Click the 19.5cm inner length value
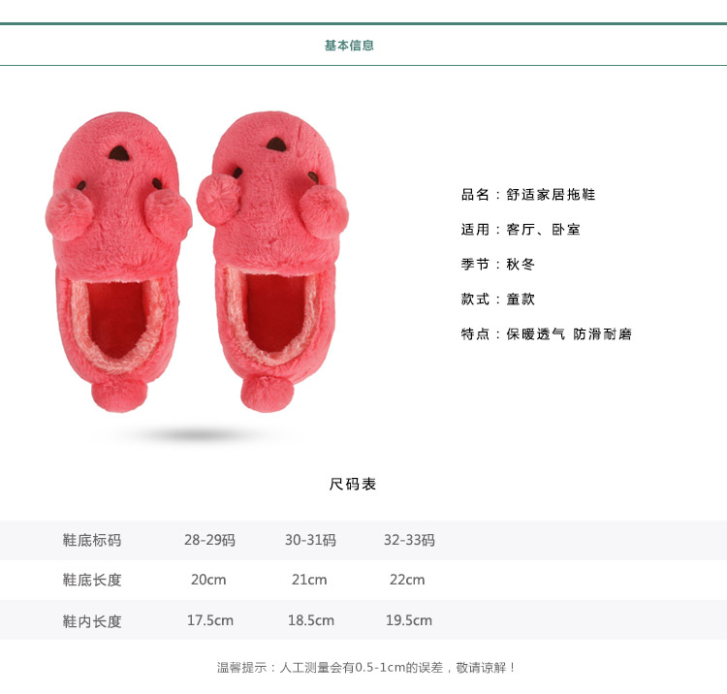 (x=409, y=620)
